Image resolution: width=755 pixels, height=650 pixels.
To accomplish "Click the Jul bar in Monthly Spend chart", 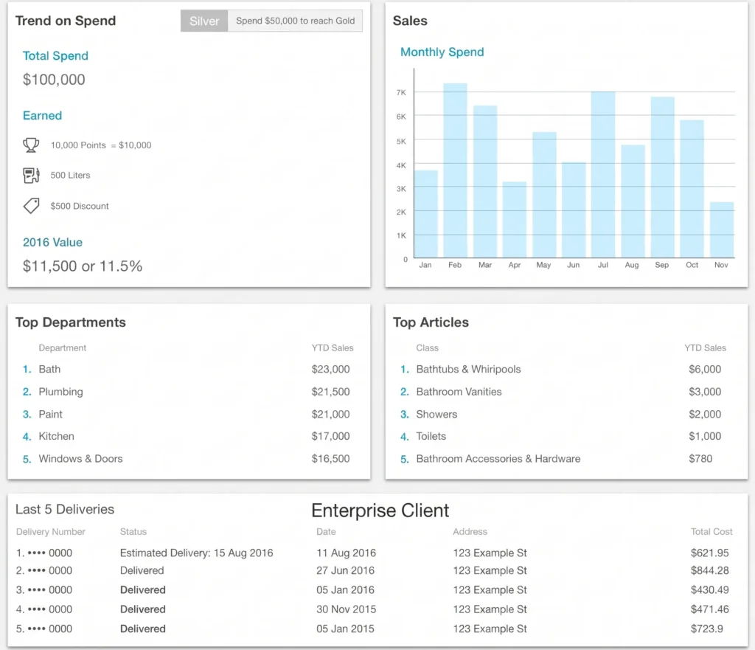I will [603, 174].
